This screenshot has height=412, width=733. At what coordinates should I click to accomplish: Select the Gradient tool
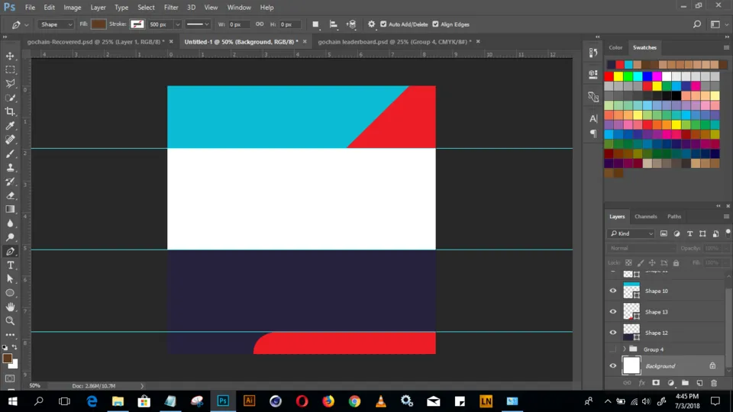pos(10,209)
